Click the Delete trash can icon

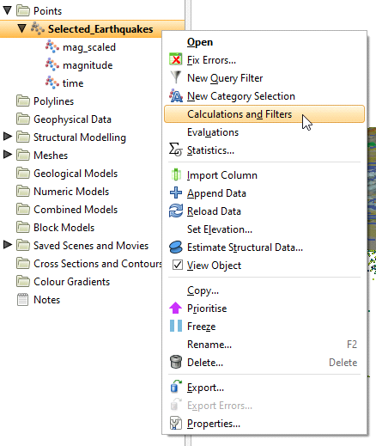point(176,362)
